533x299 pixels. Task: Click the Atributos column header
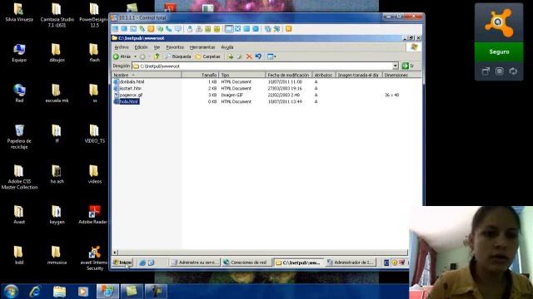pos(324,75)
